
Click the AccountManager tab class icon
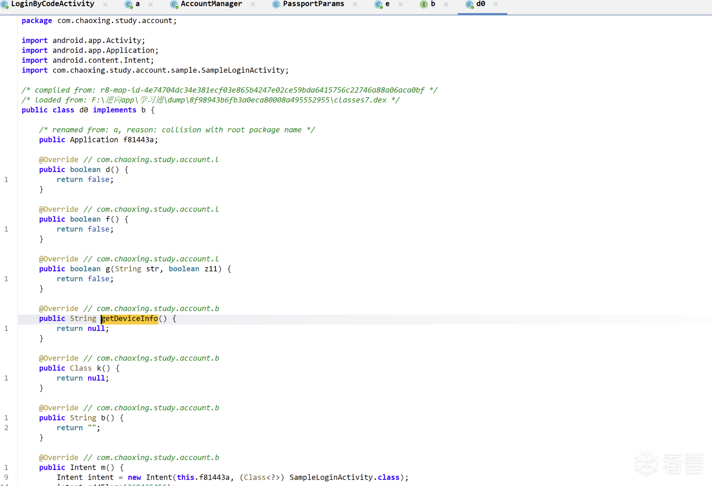coord(174,4)
